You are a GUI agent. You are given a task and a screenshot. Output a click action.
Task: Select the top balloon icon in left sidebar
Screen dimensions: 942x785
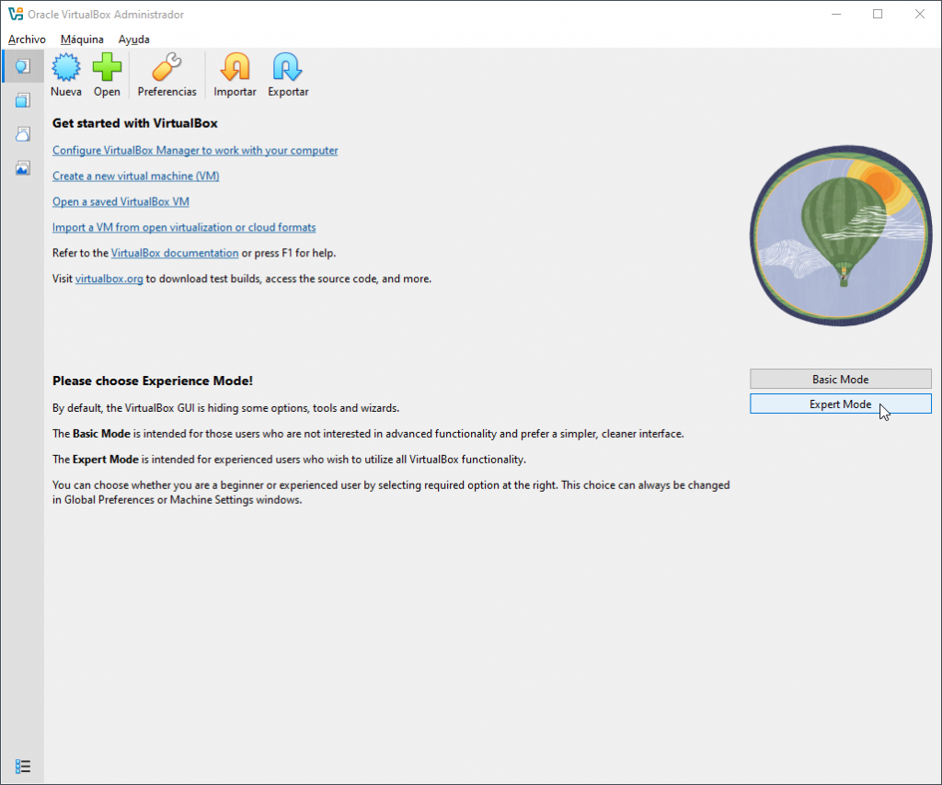click(x=23, y=66)
